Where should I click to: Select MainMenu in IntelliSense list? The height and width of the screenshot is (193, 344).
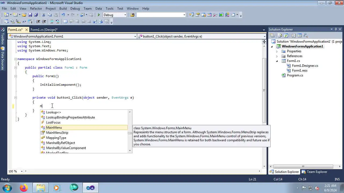(84, 128)
